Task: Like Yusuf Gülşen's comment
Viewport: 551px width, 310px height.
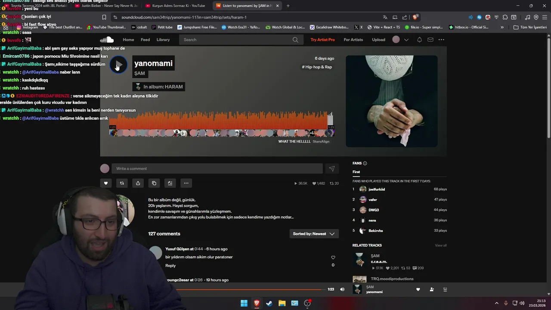Action: [333, 257]
